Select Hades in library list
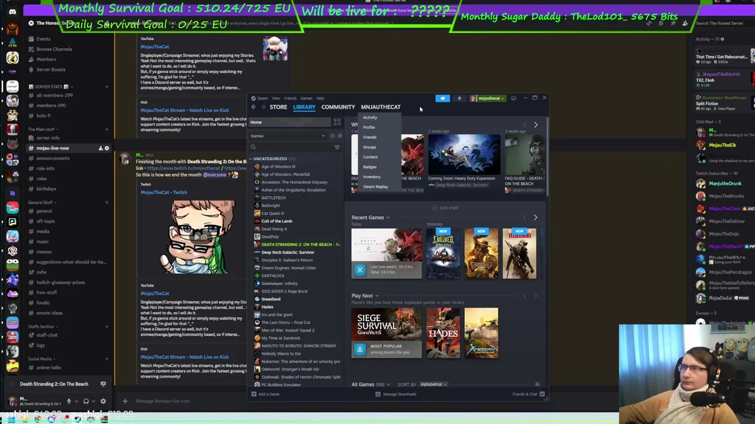This screenshot has height=424, width=755. coord(267,307)
